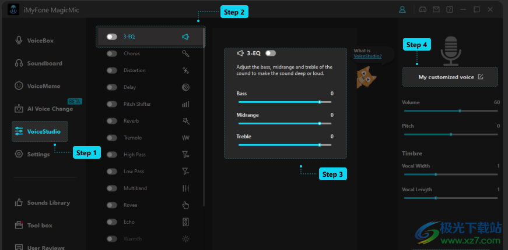Click the Warmth sun icon
This screenshot has width=508, height=250.
pos(185,239)
